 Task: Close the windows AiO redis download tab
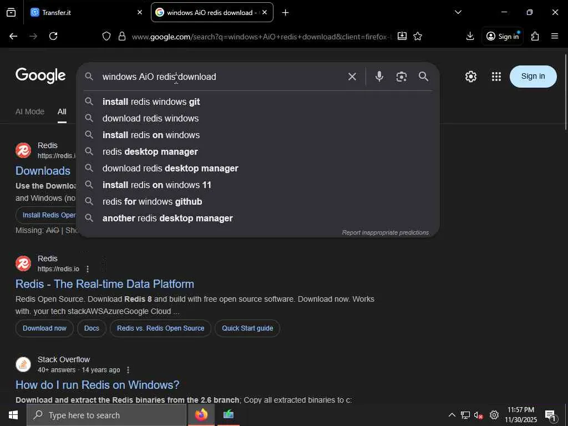pos(265,12)
